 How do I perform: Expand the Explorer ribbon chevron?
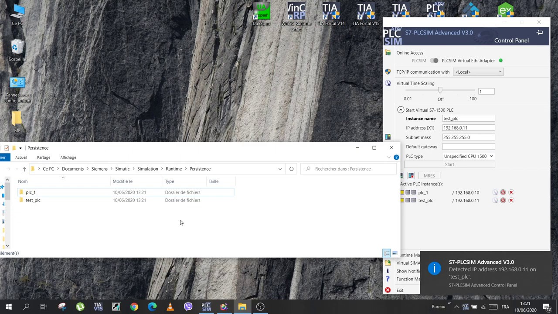[389, 157]
